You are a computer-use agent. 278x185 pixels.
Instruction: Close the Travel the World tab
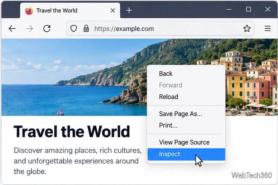click(x=113, y=11)
